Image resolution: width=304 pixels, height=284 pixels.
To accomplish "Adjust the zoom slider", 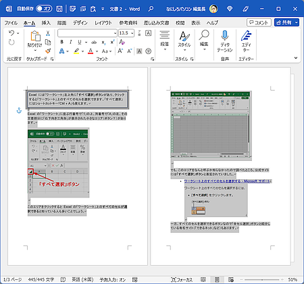I will 261,280.
